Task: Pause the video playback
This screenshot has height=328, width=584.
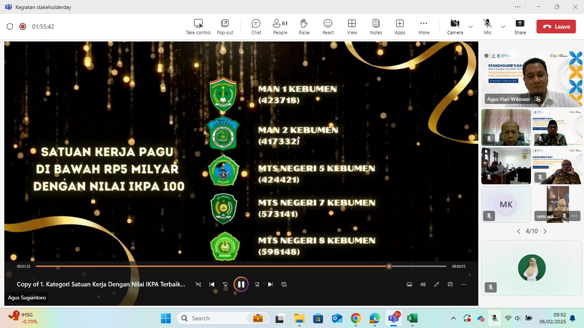Action: coord(241,284)
